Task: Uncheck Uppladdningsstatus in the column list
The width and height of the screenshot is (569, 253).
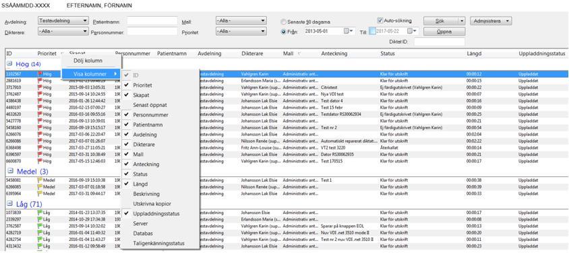Action: [x=126, y=213]
